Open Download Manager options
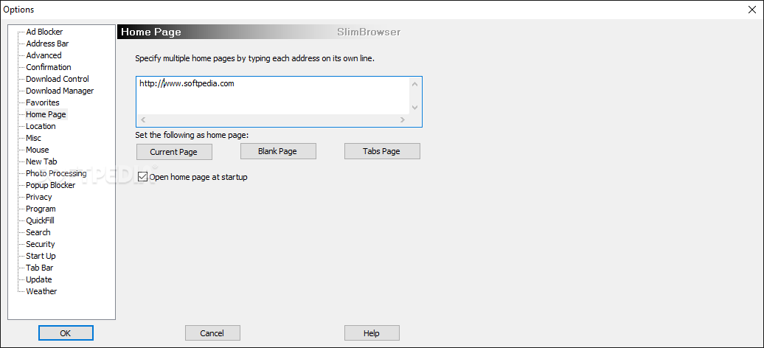Image resolution: width=764 pixels, height=348 pixels. click(x=60, y=91)
